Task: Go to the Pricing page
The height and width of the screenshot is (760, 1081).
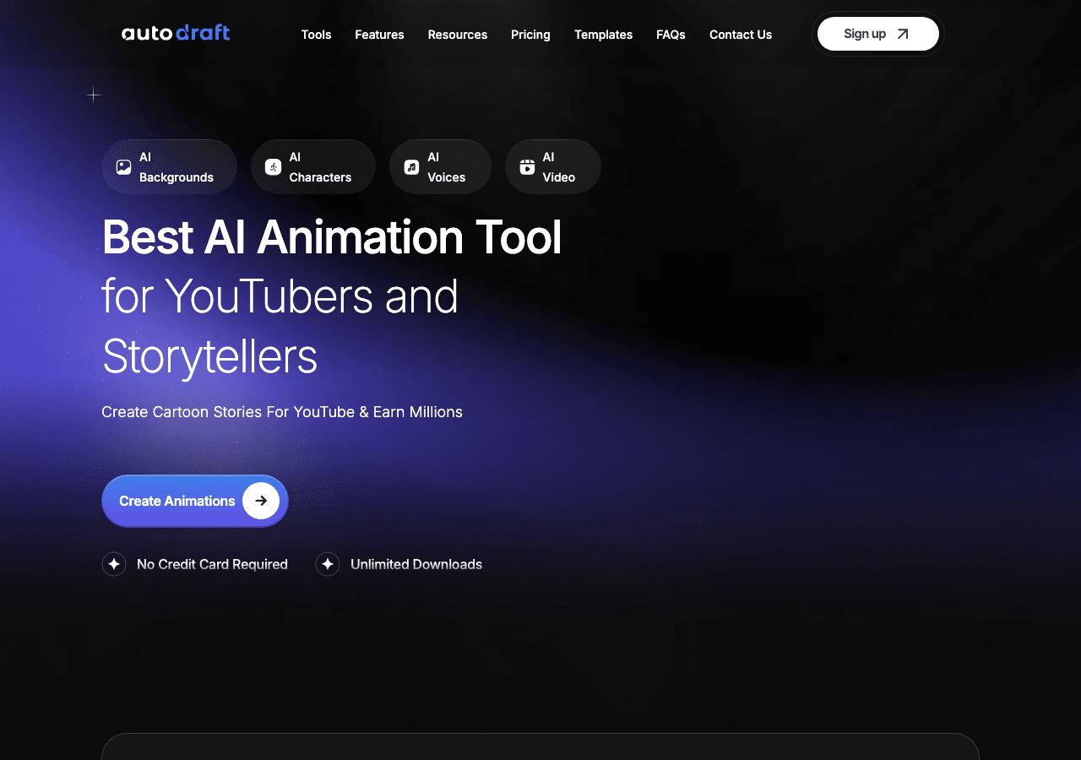Action: tap(530, 35)
